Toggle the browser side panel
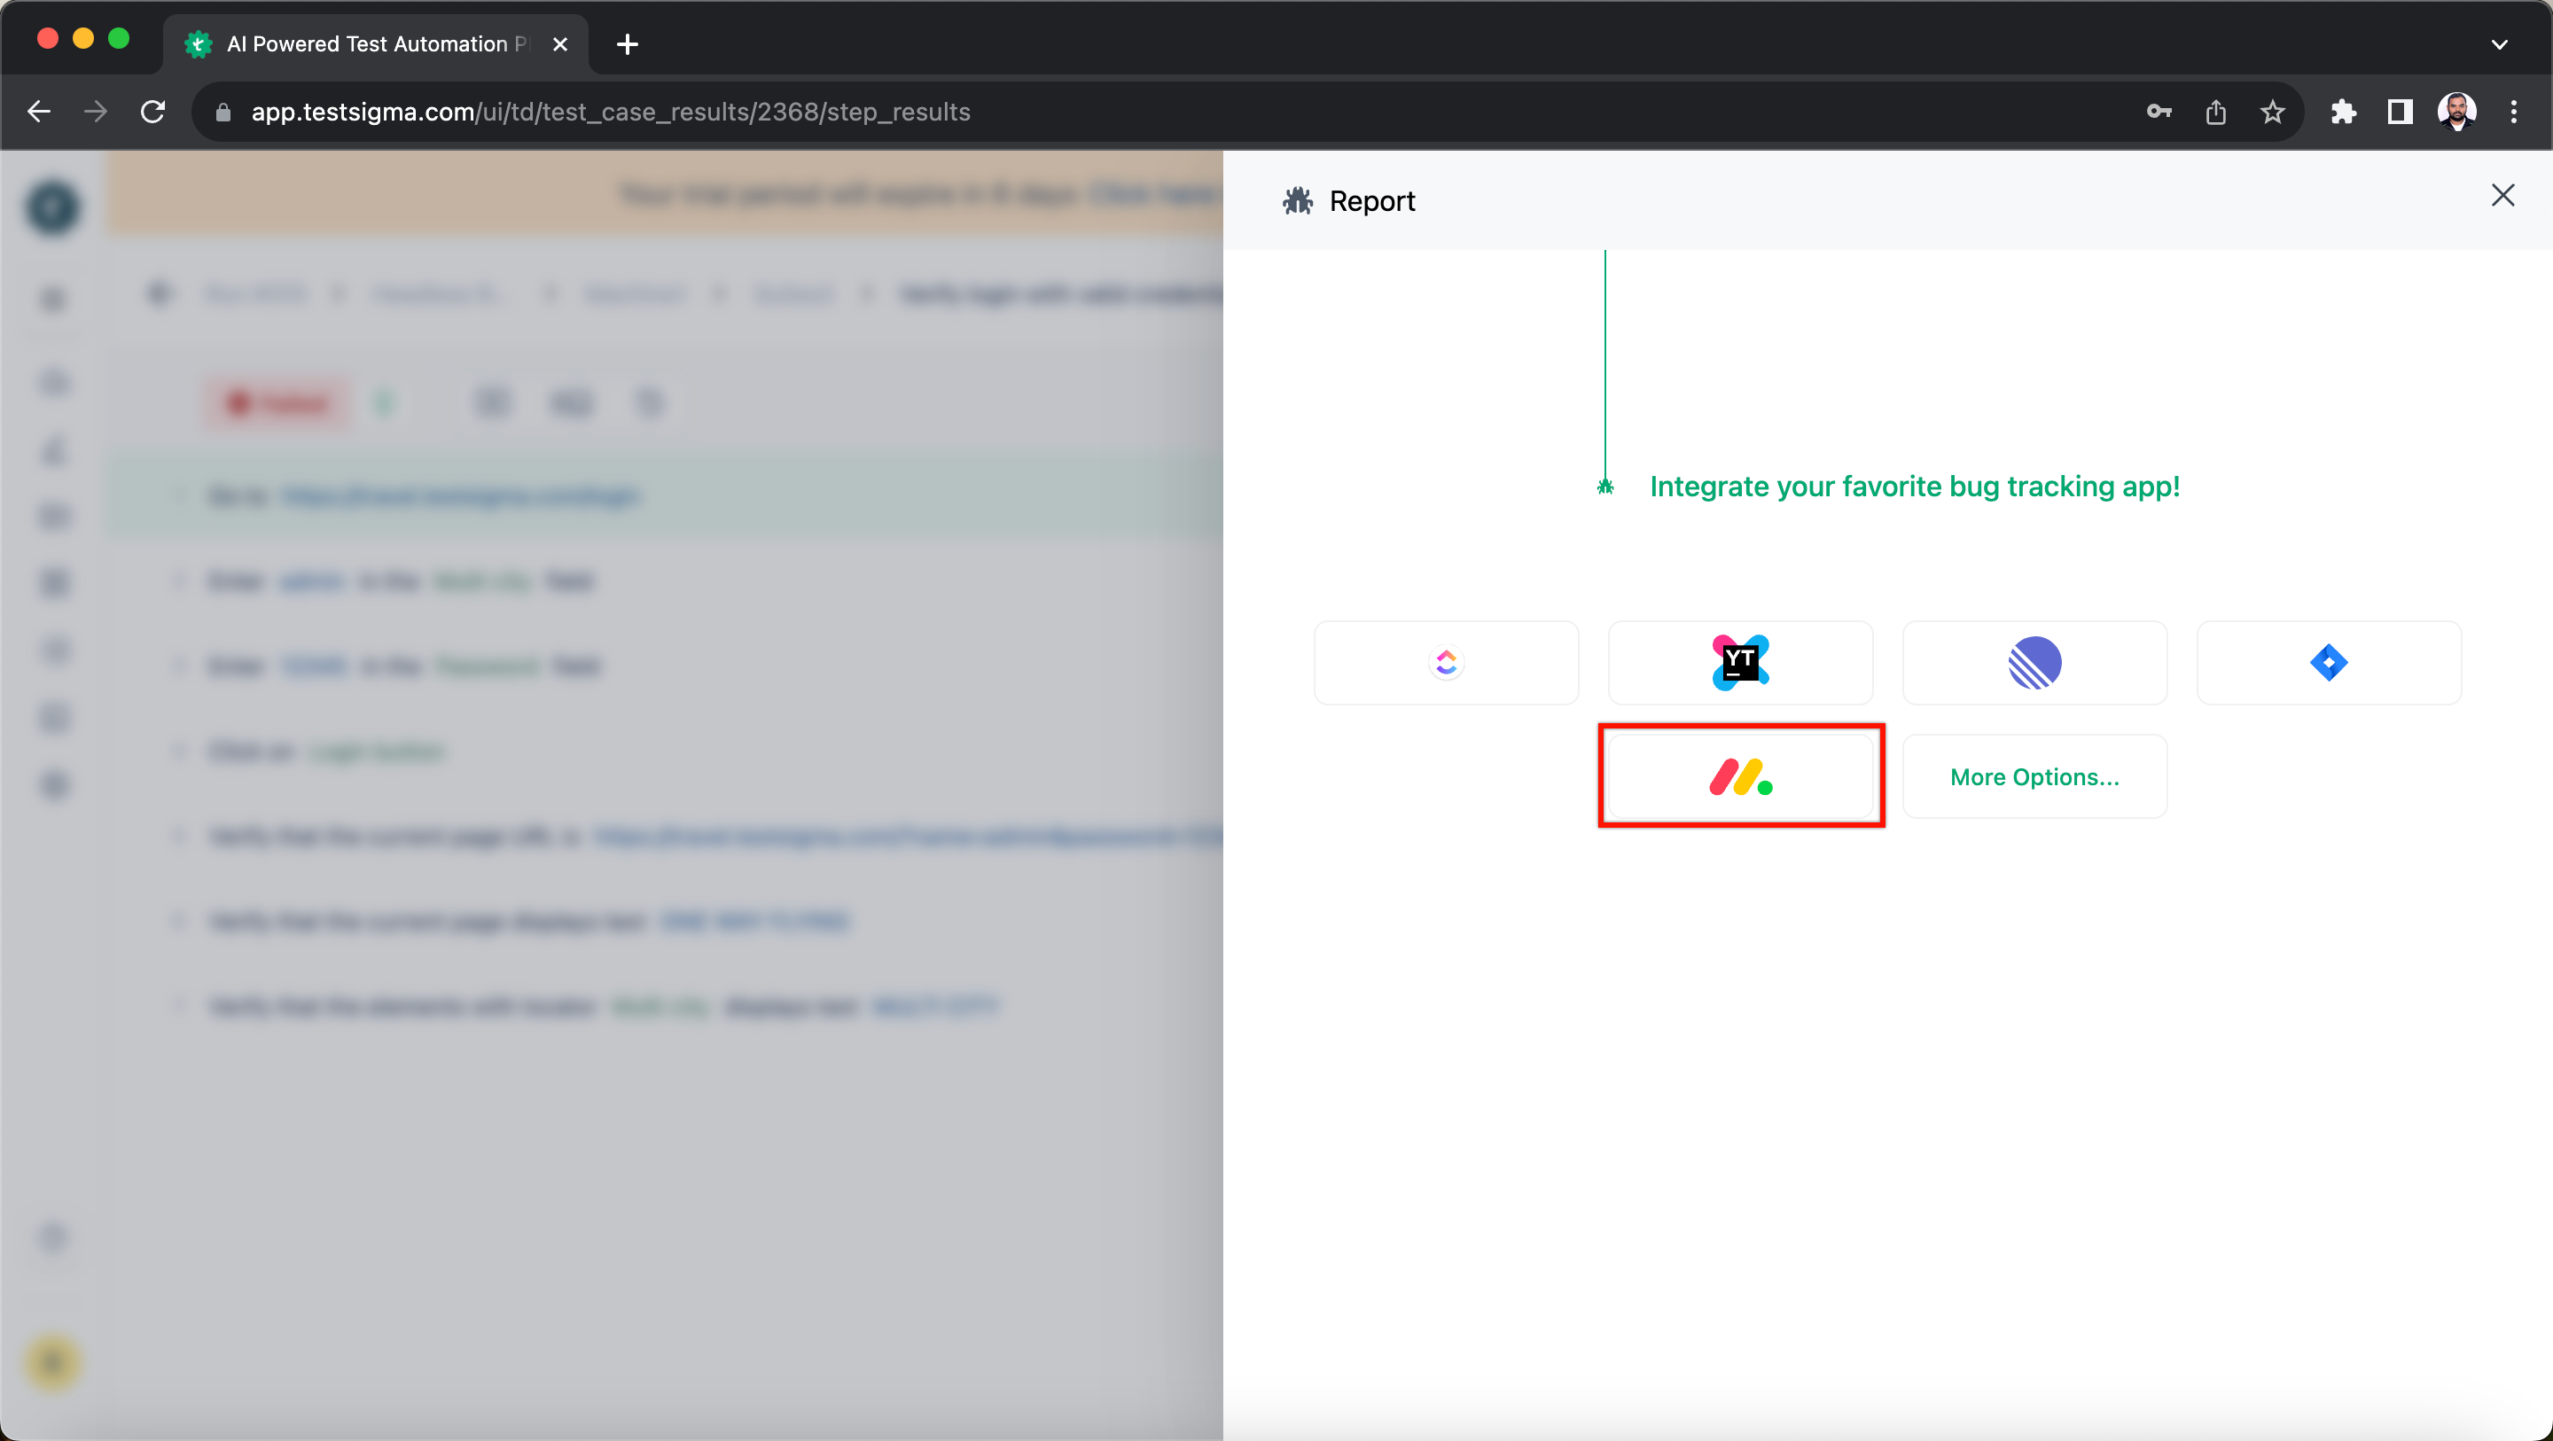Screen dimensions: 2553x1441 click(x=2400, y=112)
